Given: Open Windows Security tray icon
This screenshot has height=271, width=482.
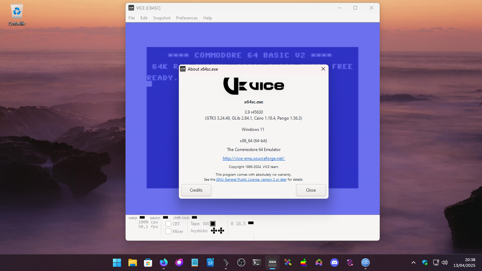Looking at the screenshot, I should tap(425, 263).
